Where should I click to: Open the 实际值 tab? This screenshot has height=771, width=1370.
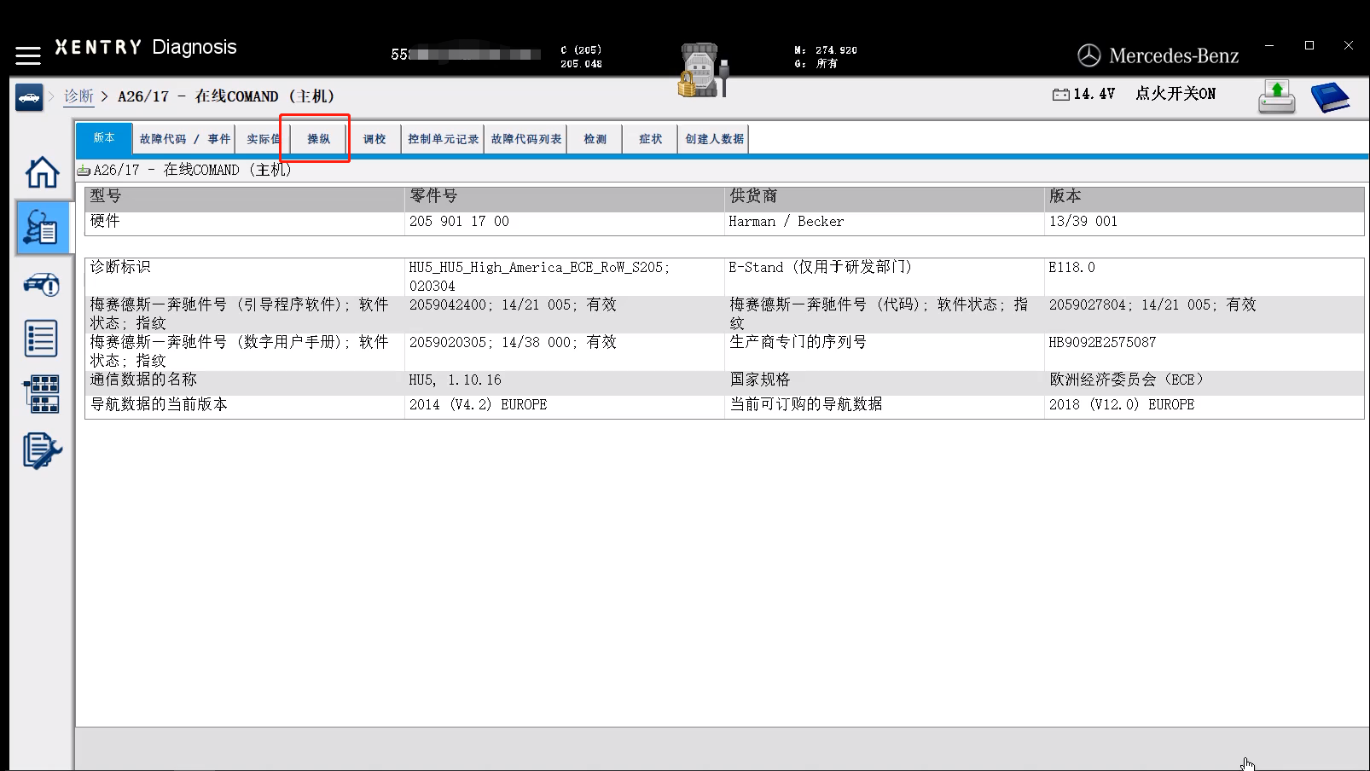point(263,139)
